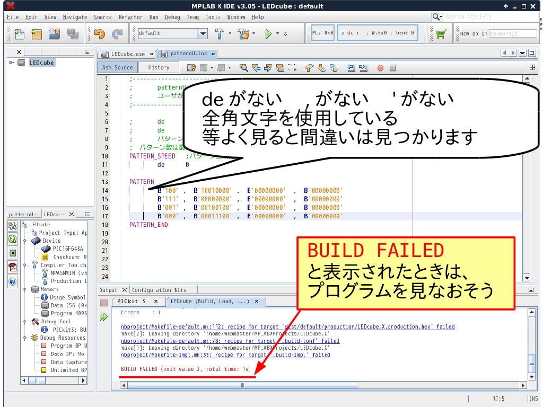Open a project using folder icon

pos(55,33)
